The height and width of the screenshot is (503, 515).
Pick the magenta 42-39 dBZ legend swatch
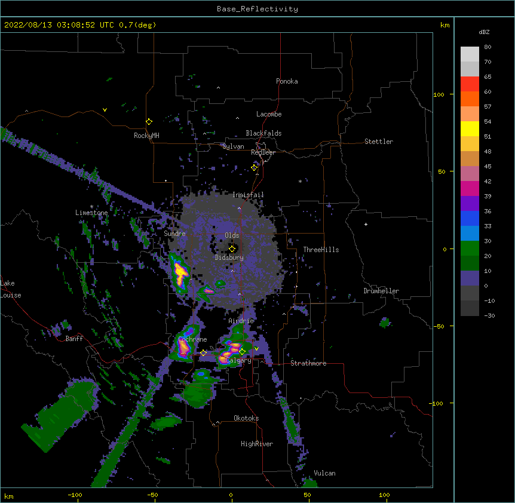point(470,188)
